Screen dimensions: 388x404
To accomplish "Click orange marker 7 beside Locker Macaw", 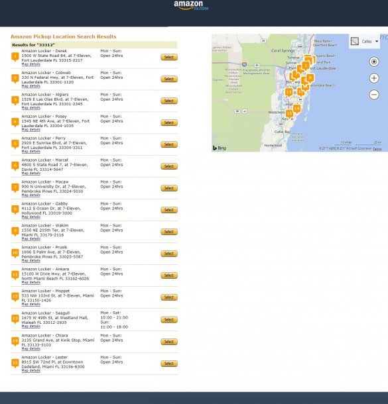I will pyautogui.click(x=15, y=188).
